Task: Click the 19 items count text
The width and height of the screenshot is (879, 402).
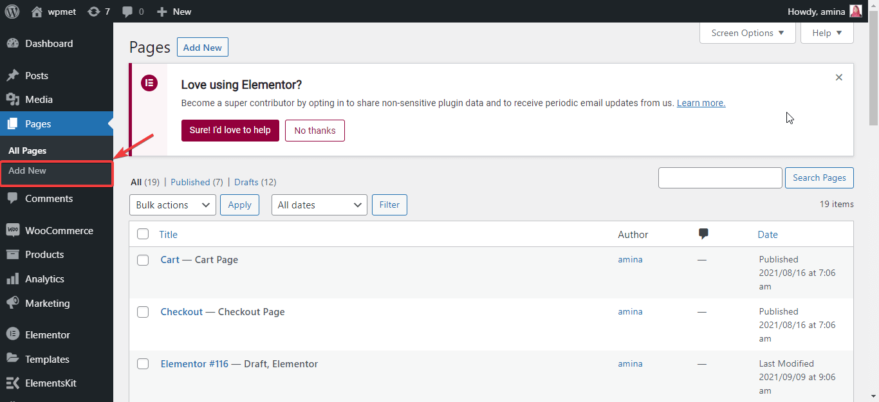Action: pyautogui.click(x=837, y=205)
